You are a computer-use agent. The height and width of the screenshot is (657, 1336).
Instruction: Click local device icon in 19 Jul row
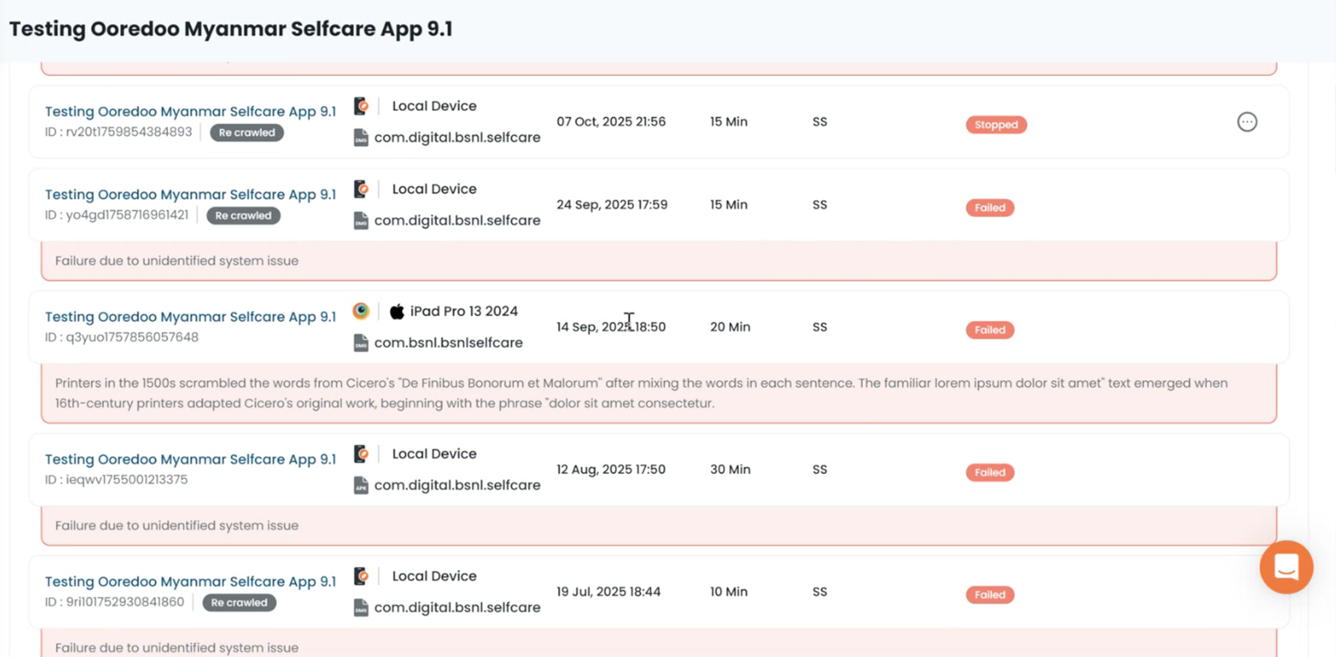point(361,576)
